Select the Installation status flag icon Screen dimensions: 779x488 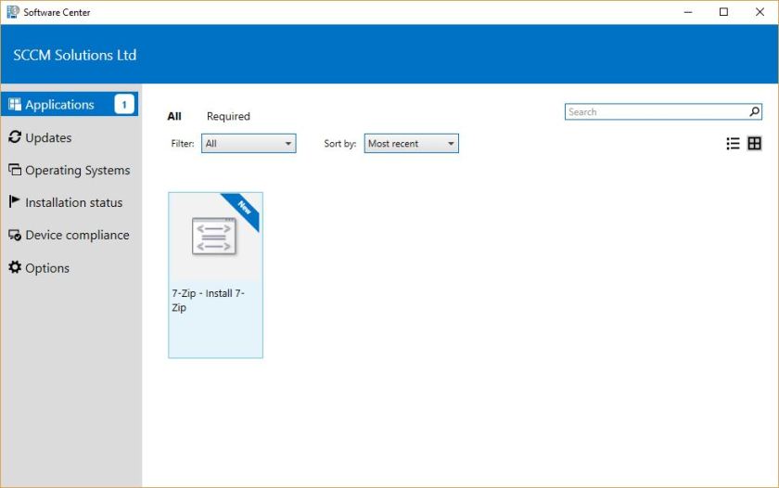[15, 202]
